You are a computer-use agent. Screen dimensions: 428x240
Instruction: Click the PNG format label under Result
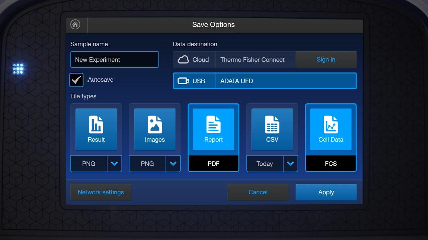[x=89, y=164]
